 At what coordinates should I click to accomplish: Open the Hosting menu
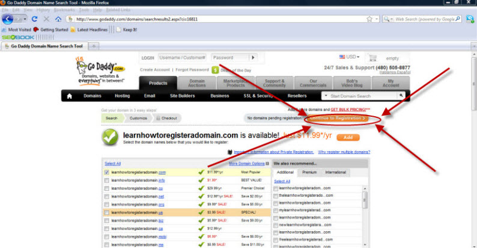tap(123, 96)
